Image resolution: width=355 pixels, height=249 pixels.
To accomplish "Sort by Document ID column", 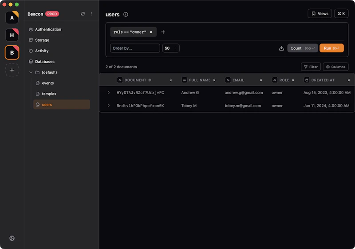I will [171, 80].
